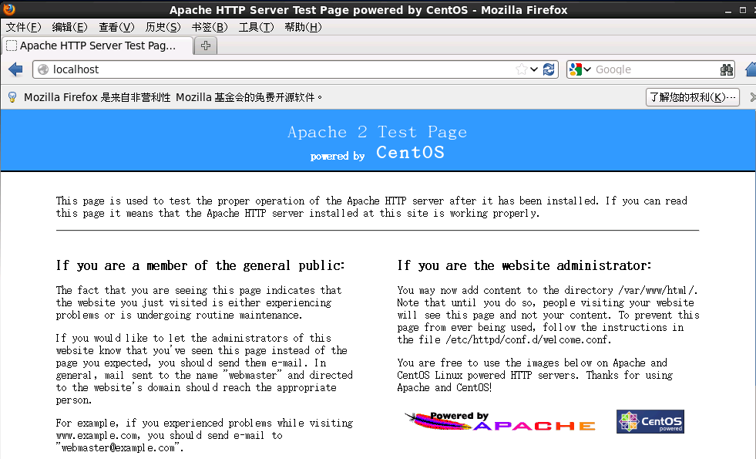This screenshot has width=756, height=459.
Task: Click the "webmaster@example.com" text
Action: (118, 448)
